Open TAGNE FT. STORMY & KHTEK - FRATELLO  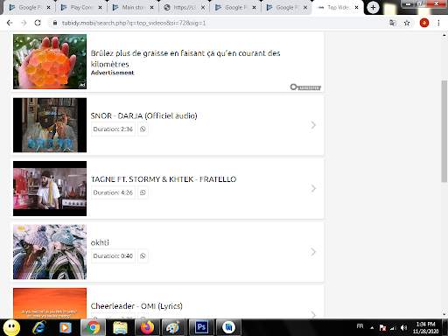[x=164, y=179]
